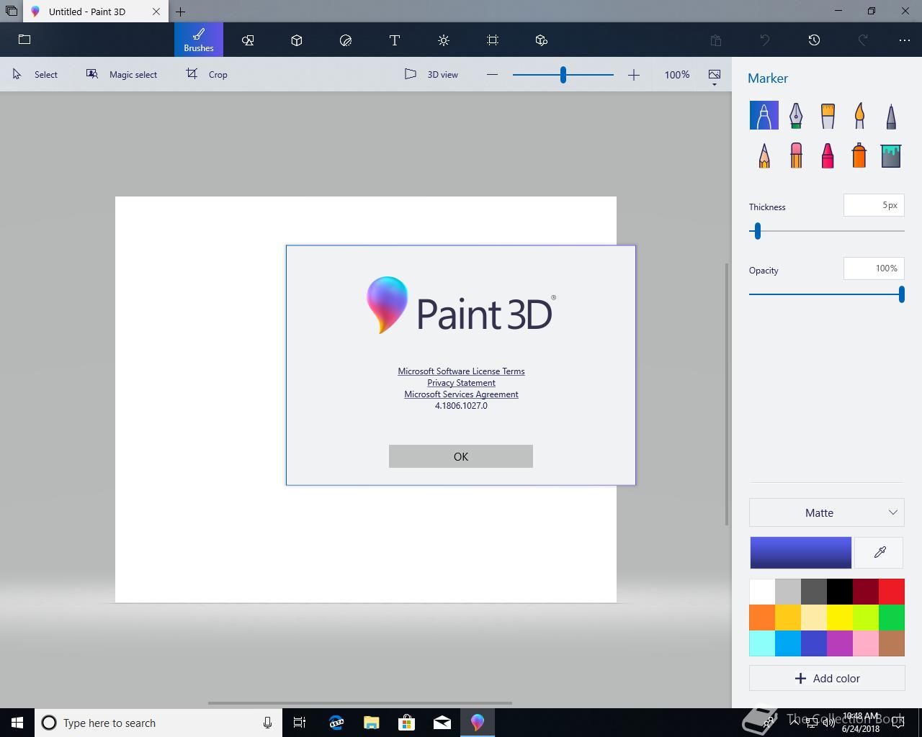Select the Marker brush
Image resolution: width=922 pixels, height=737 pixels.
(x=764, y=115)
